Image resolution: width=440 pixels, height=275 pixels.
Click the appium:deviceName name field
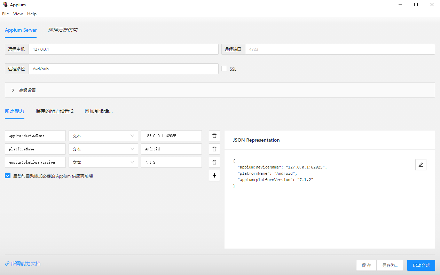pyautogui.click(x=35, y=136)
